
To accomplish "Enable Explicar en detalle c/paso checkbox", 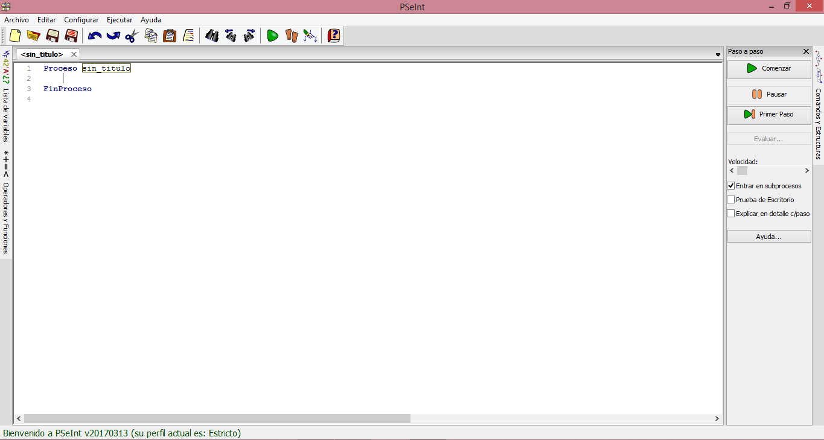I will click(731, 214).
